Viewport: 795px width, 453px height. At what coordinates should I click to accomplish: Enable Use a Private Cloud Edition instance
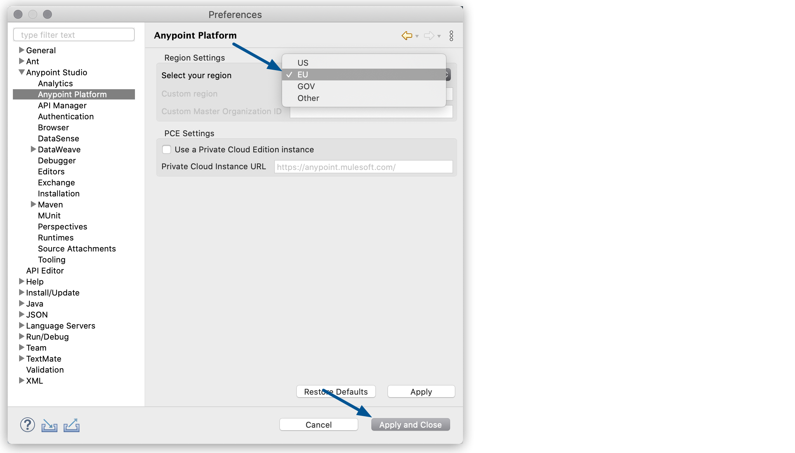[x=167, y=149]
